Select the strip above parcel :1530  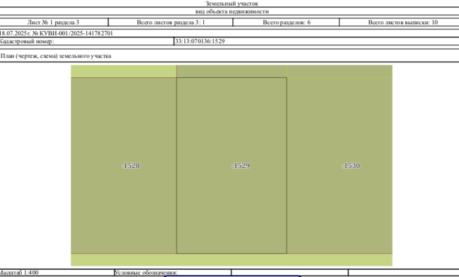(x=339, y=71)
